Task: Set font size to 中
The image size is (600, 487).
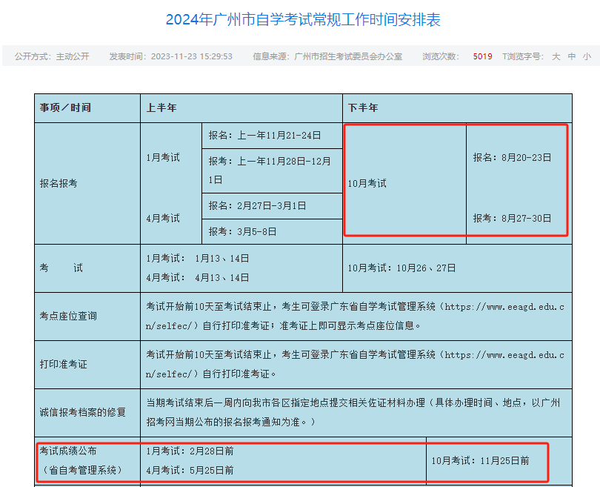Action: pyautogui.click(x=572, y=56)
